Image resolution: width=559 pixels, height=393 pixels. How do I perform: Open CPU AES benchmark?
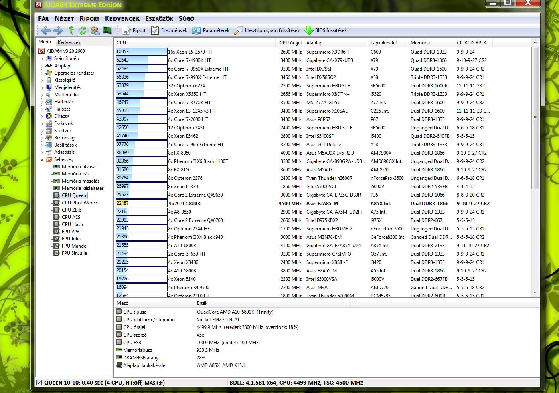71,217
